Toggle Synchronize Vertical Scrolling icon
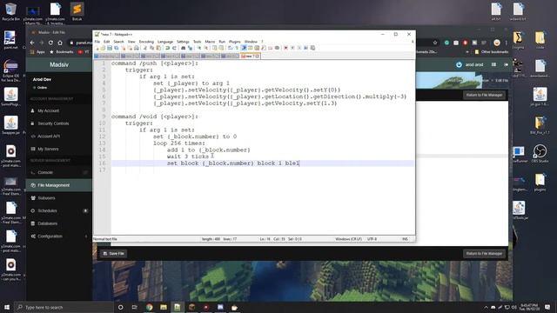The width and height of the screenshot is (557, 313). click(214, 48)
